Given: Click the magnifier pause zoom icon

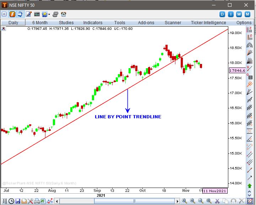Looking at the screenshot, I should [184, 201].
